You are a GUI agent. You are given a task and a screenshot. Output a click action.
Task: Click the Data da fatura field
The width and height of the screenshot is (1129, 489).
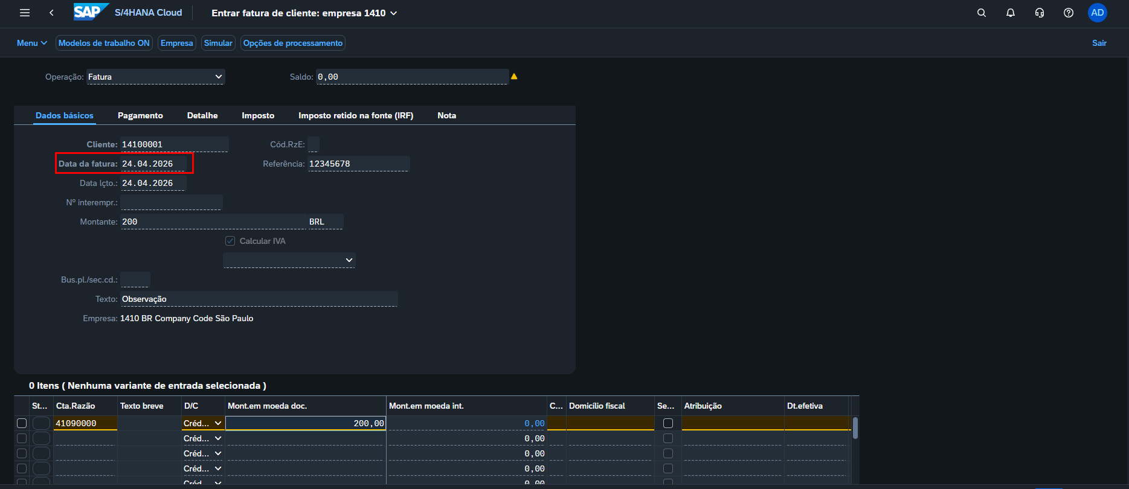pyautogui.click(x=153, y=164)
